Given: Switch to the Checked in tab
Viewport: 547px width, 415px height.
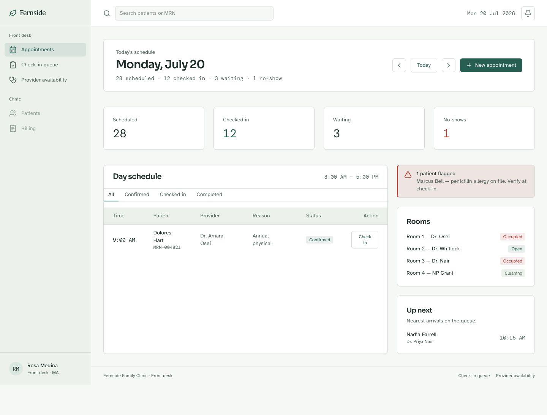Looking at the screenshot, I should (173, 195).
